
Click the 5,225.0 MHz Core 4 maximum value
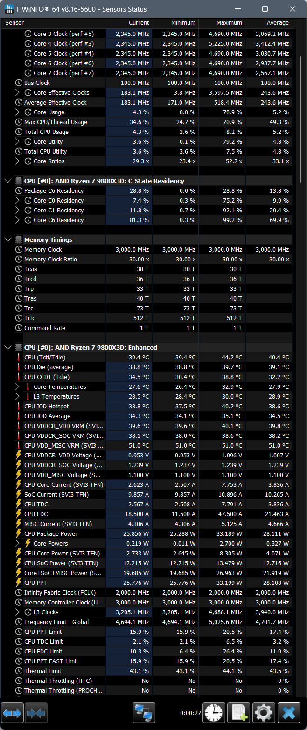tap(226, 43)
